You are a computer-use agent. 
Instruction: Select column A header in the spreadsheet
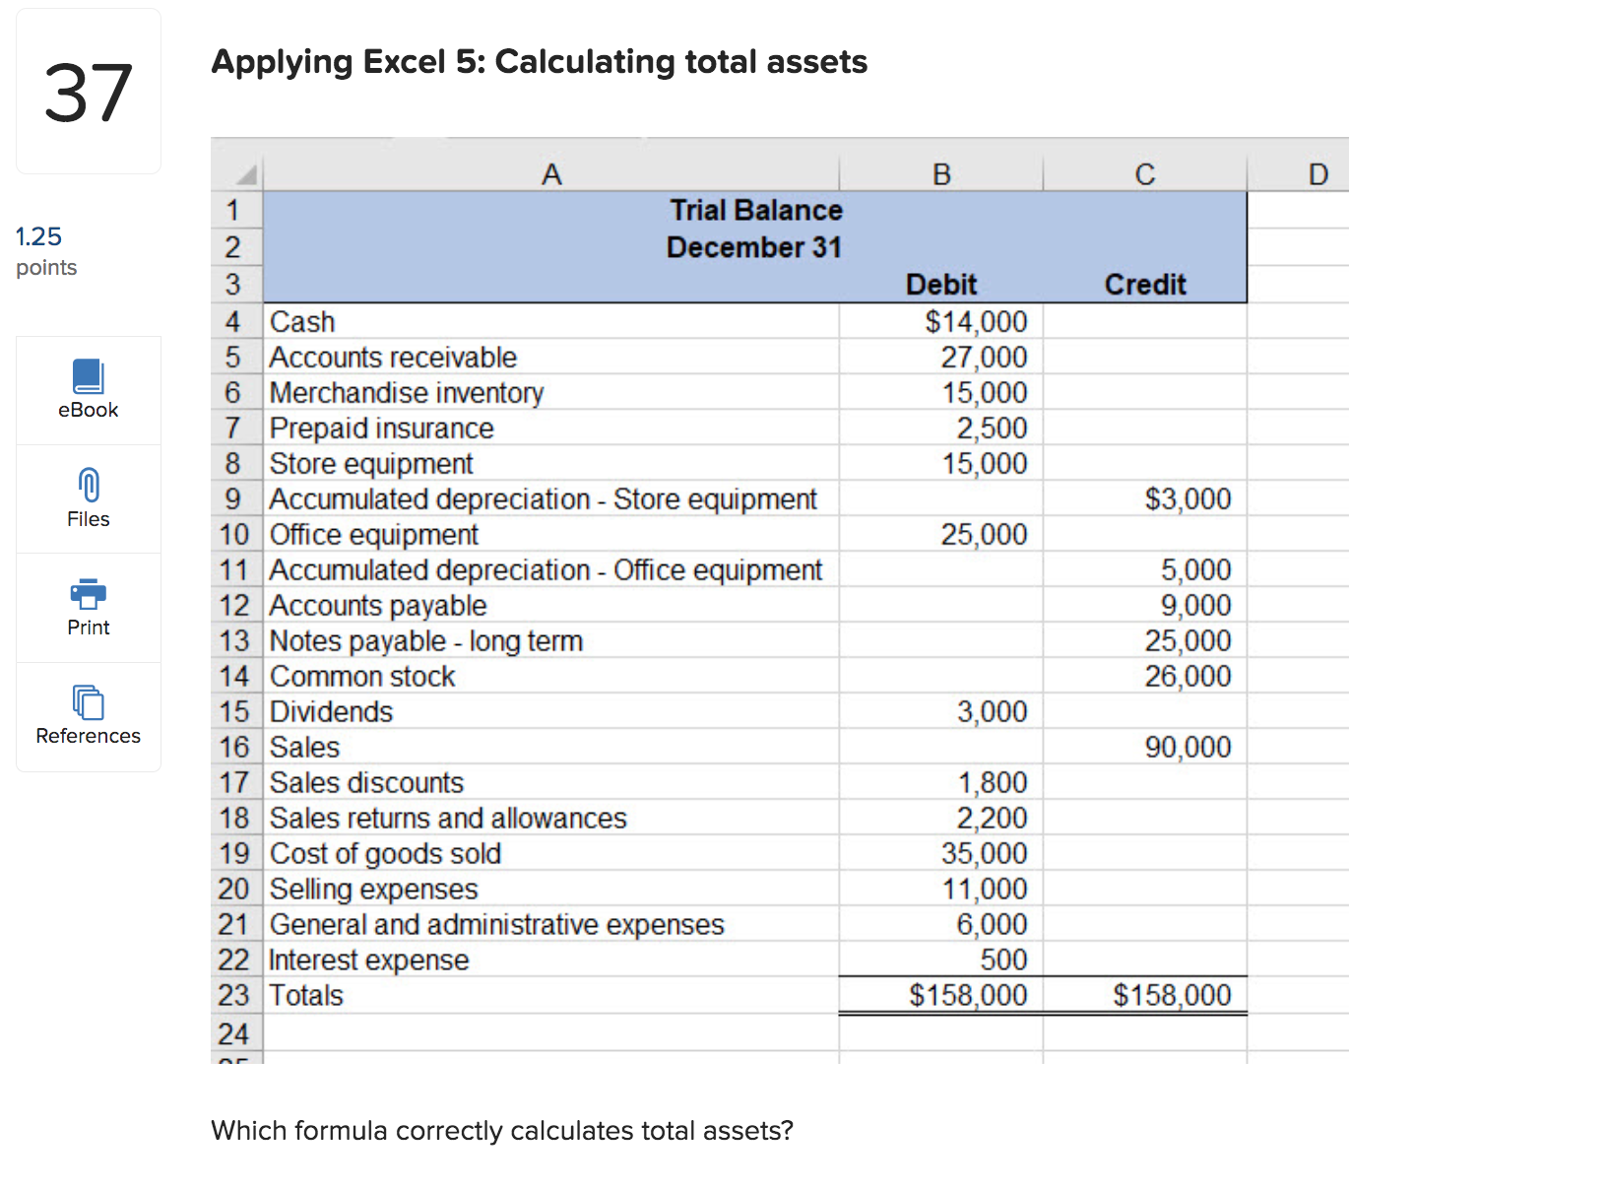[x=550, y=172]
